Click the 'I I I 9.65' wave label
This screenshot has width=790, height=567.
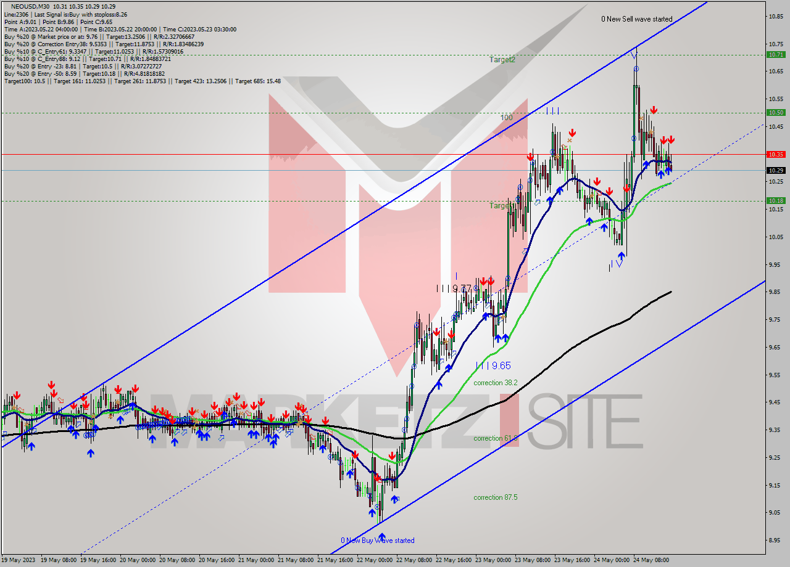click(493, 365)
